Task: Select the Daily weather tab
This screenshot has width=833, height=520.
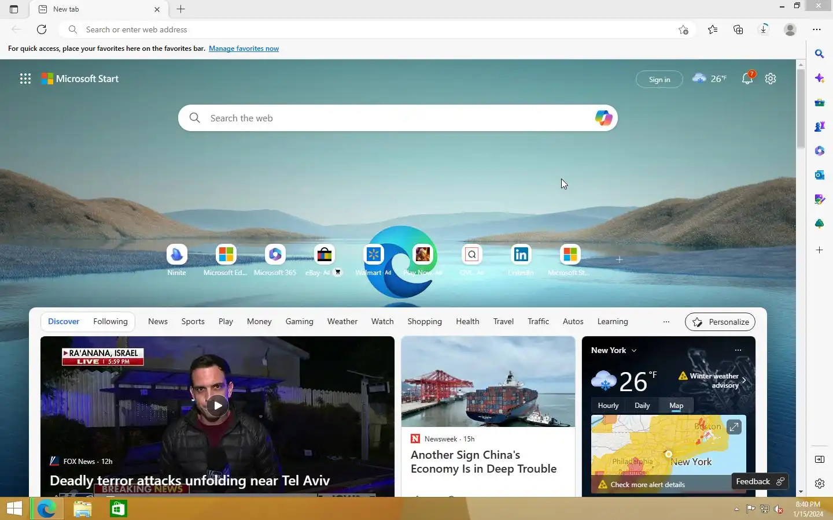Action: pos(642,406)
